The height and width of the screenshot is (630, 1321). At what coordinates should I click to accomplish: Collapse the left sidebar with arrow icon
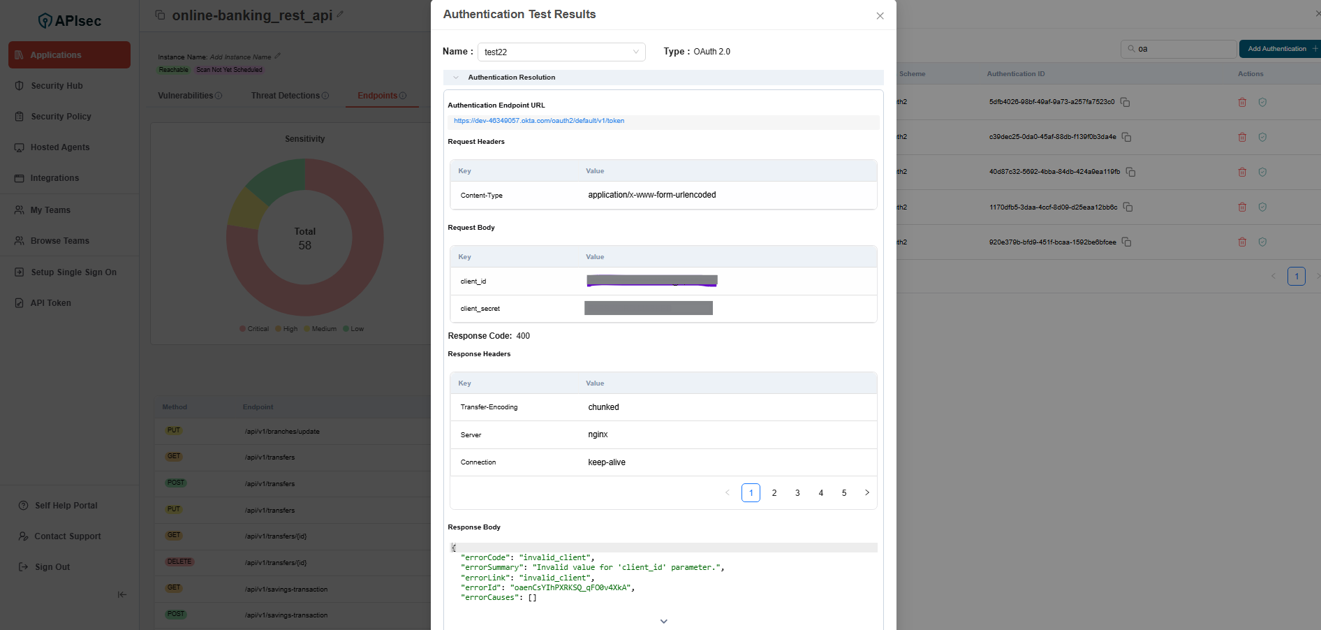coord(121,594)
